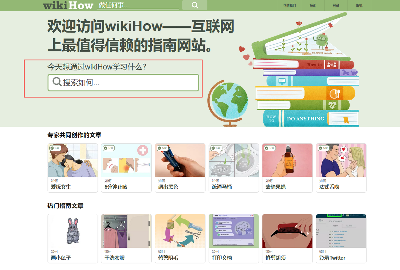Click the 修剪胡须 title link
Screen dimensions: 400x270
tap(275, 258)
